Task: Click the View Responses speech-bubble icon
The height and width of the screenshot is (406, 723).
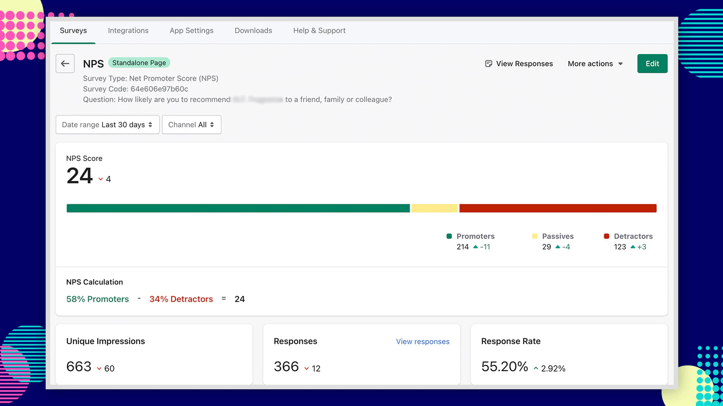Action: coord(489,64)
